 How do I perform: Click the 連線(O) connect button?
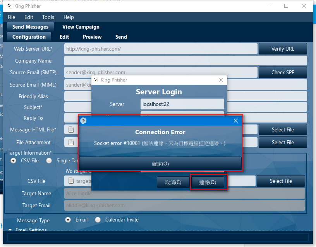[x=208, y=182]
